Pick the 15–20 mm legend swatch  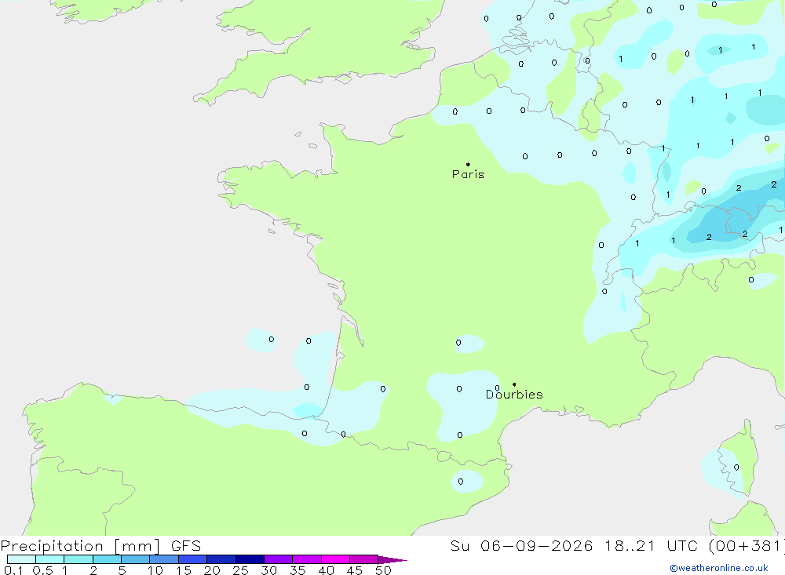[x=193, y=559]
